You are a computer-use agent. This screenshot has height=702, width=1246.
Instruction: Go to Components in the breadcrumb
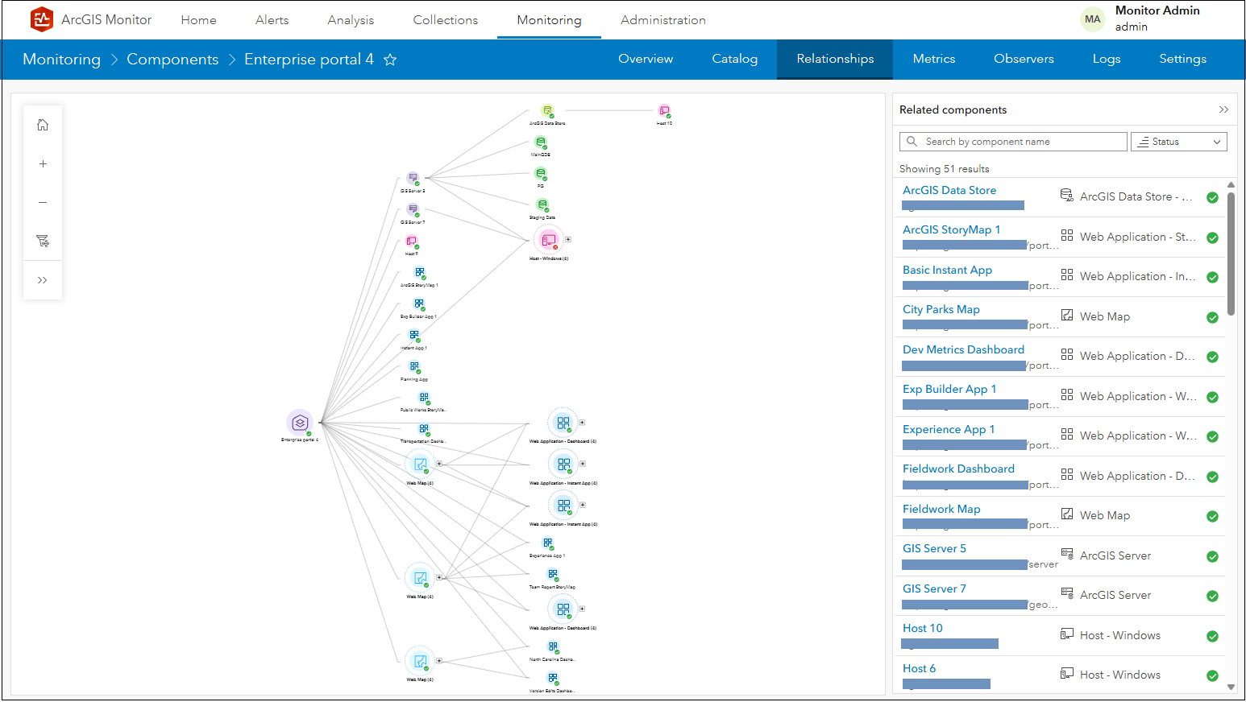pyautogui.click(x=172, y=60)
